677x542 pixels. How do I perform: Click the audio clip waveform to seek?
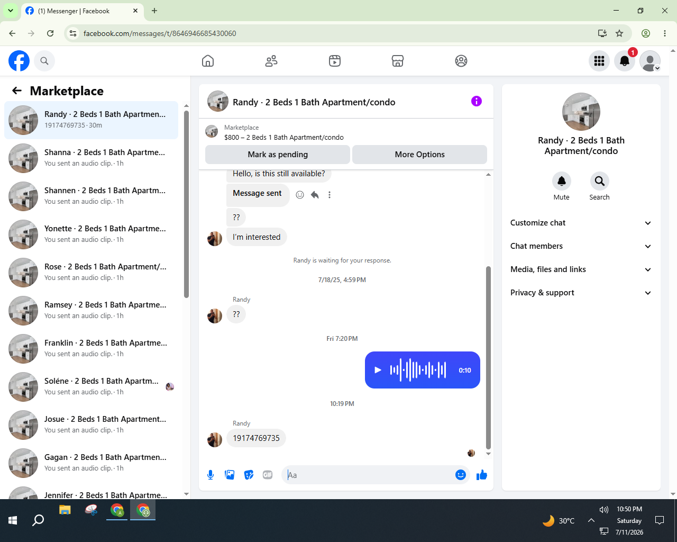(418, 370)
